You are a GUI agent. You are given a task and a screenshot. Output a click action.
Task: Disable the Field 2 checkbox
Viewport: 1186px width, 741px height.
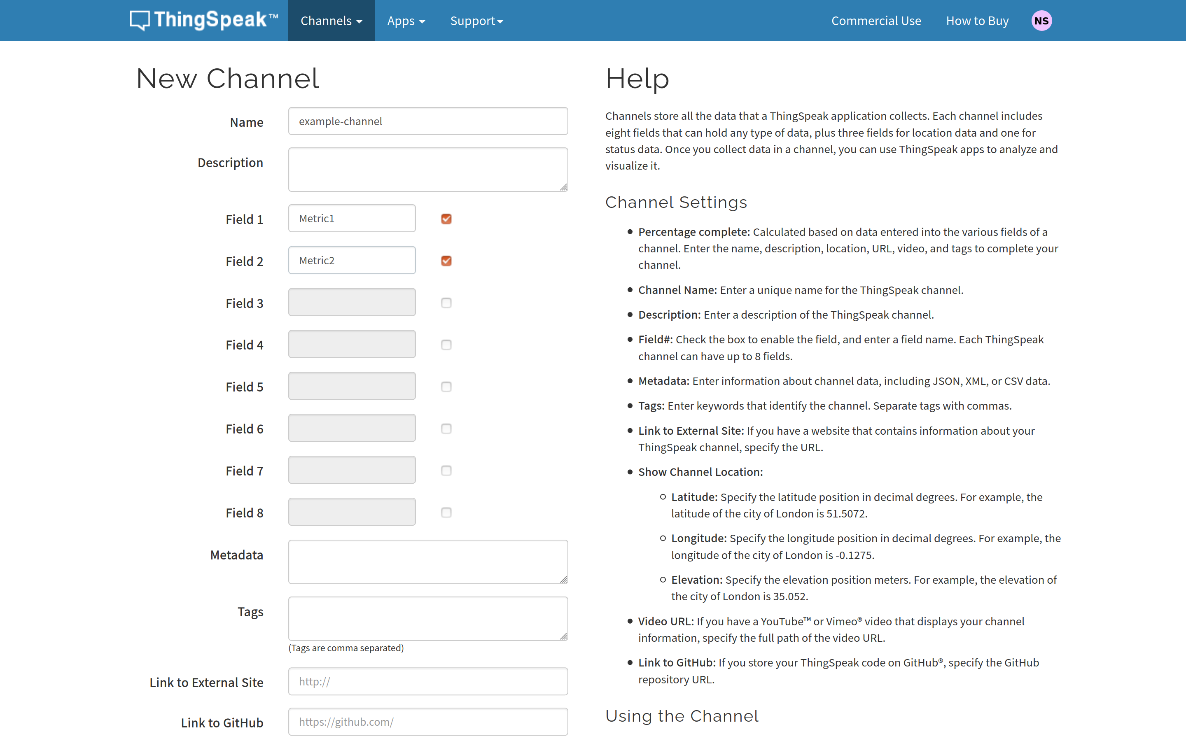[x=446, y=261]
